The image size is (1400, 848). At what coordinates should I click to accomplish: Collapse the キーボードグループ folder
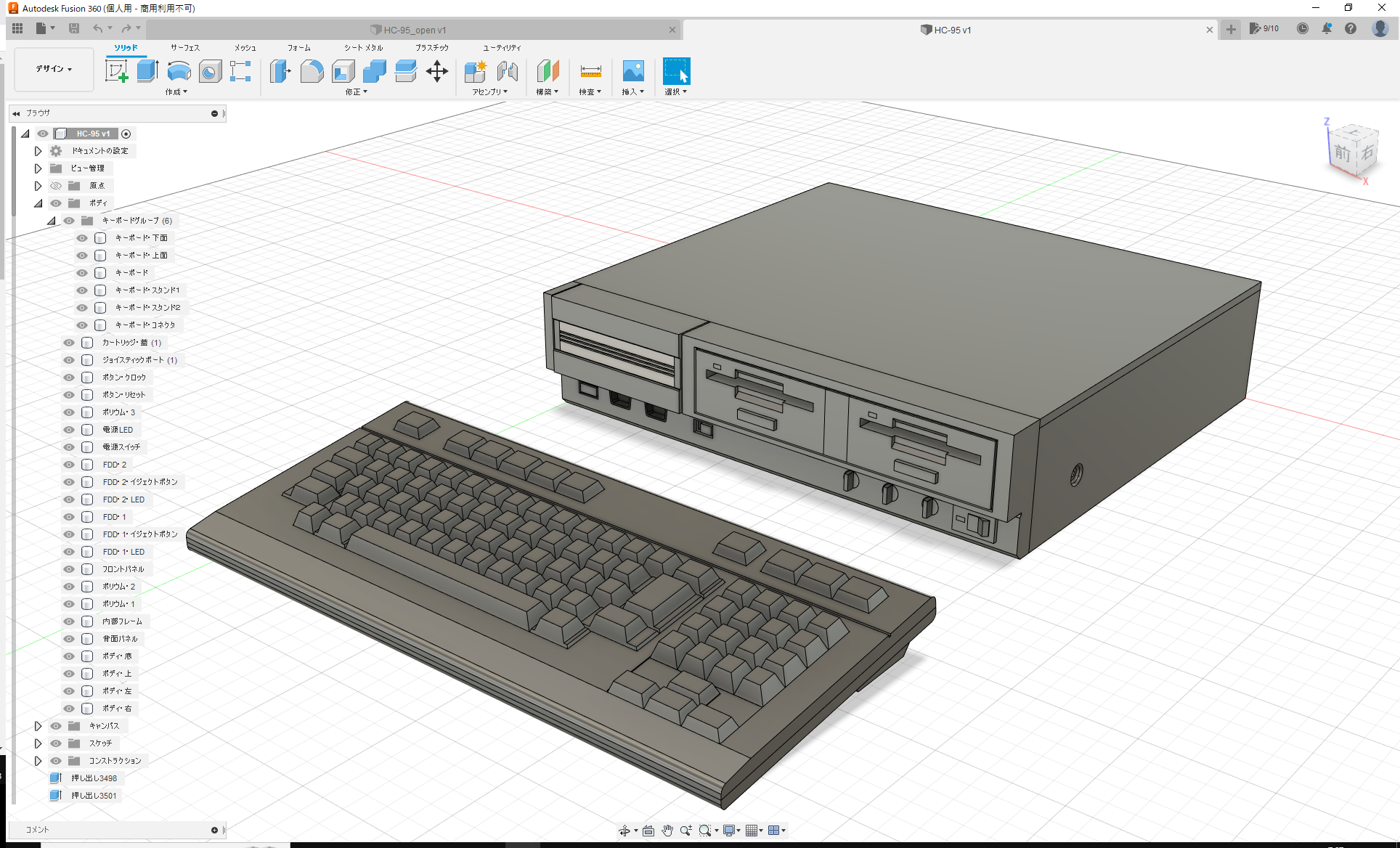pyautogui.click(x=51, y=220)
